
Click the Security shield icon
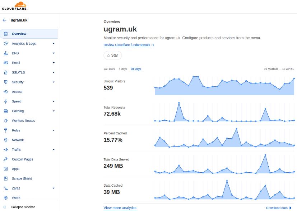[6, 82]
